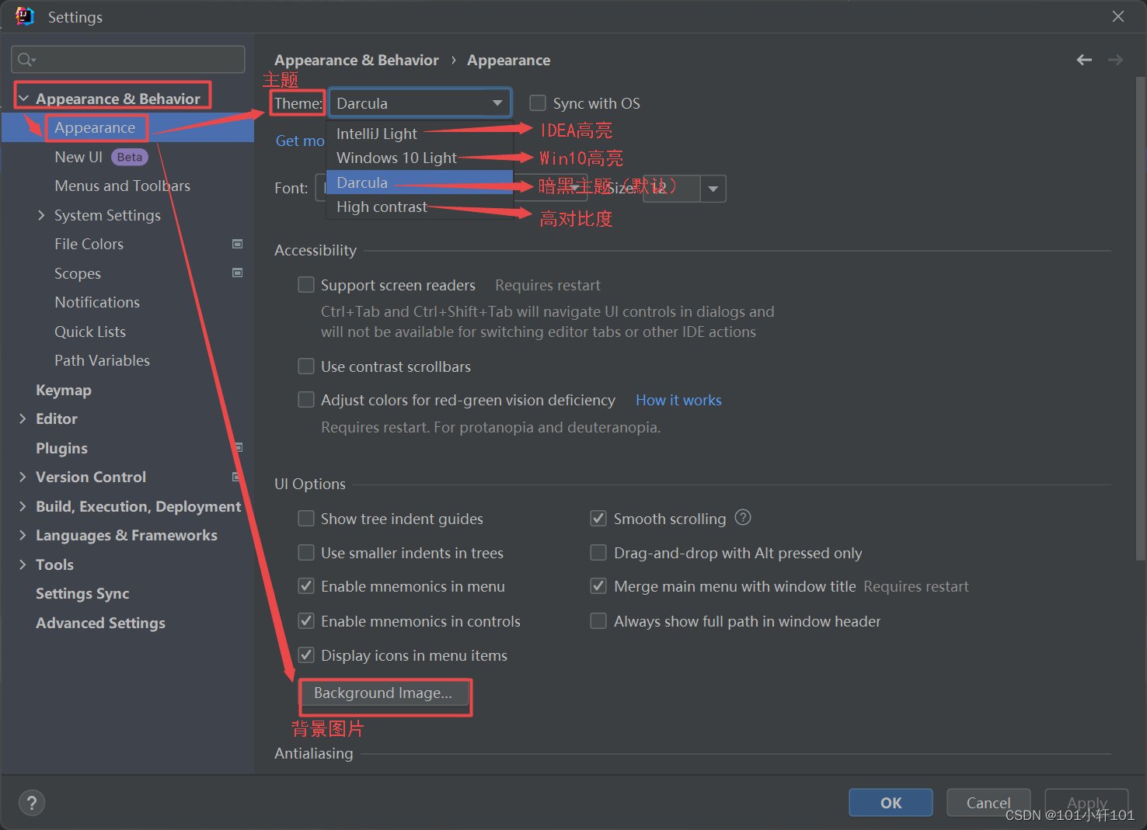This screenshot has height=830, width=1147.
Task: Open Path Variables settings
Action: [102, 360]
